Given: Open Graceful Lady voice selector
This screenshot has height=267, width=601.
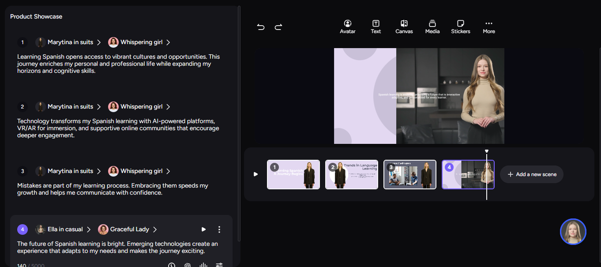Looking at the screenshot, I should (x=128, y=229).
